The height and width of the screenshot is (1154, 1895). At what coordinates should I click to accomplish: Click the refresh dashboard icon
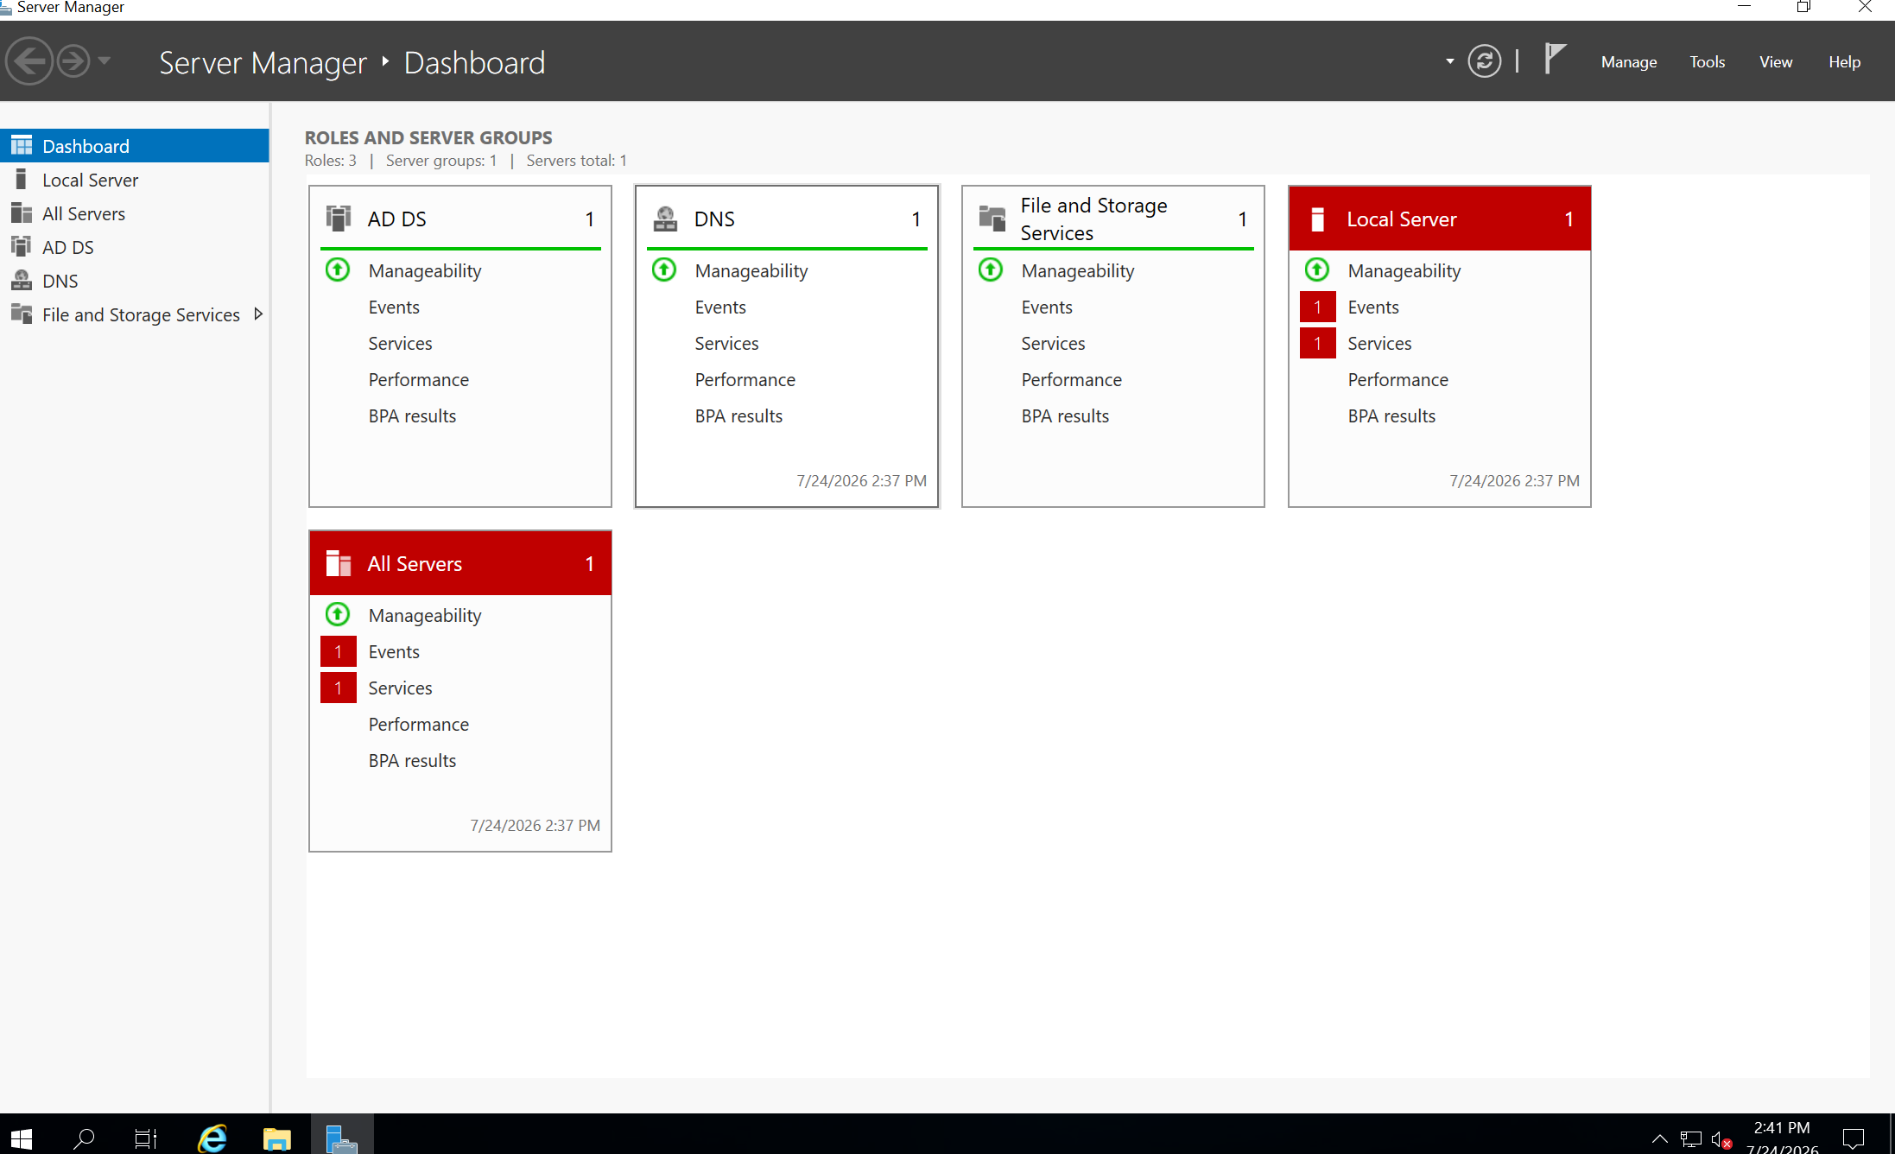click(x=1484, y=61)
